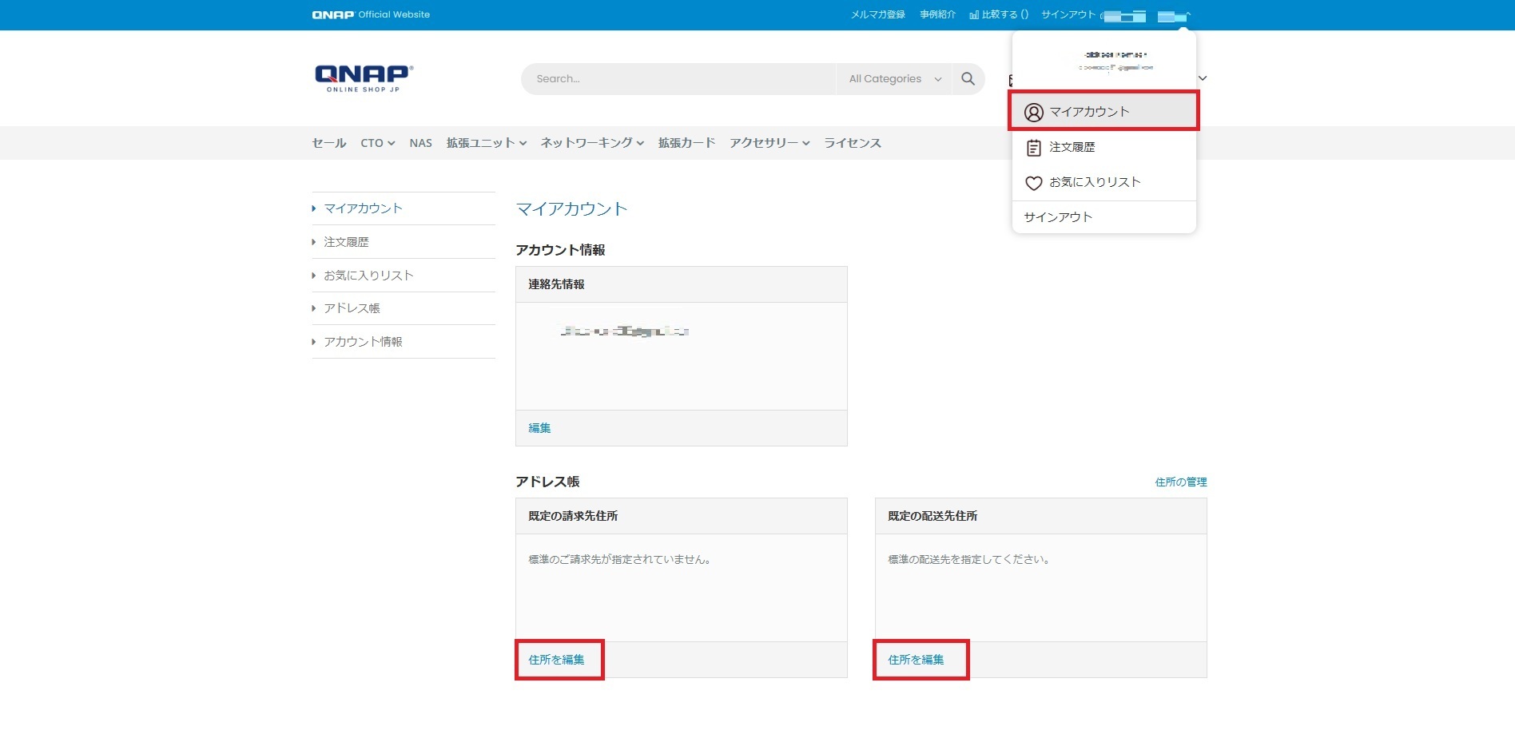This screenshot has width=1515, height=742.
Task: Open the ライセンス menu item
Action: pos(853,143)
